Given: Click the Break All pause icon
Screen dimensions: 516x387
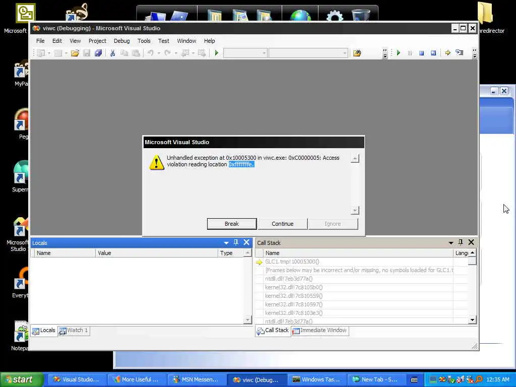Looking at the screenshot, I should tap(410, 53).
